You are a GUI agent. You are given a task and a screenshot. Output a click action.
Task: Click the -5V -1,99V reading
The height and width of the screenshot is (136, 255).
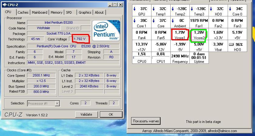pyautogui.click(x=180, y=46)
